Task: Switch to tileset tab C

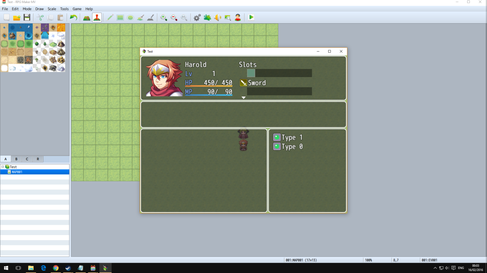Action: (x=27, y=159)
